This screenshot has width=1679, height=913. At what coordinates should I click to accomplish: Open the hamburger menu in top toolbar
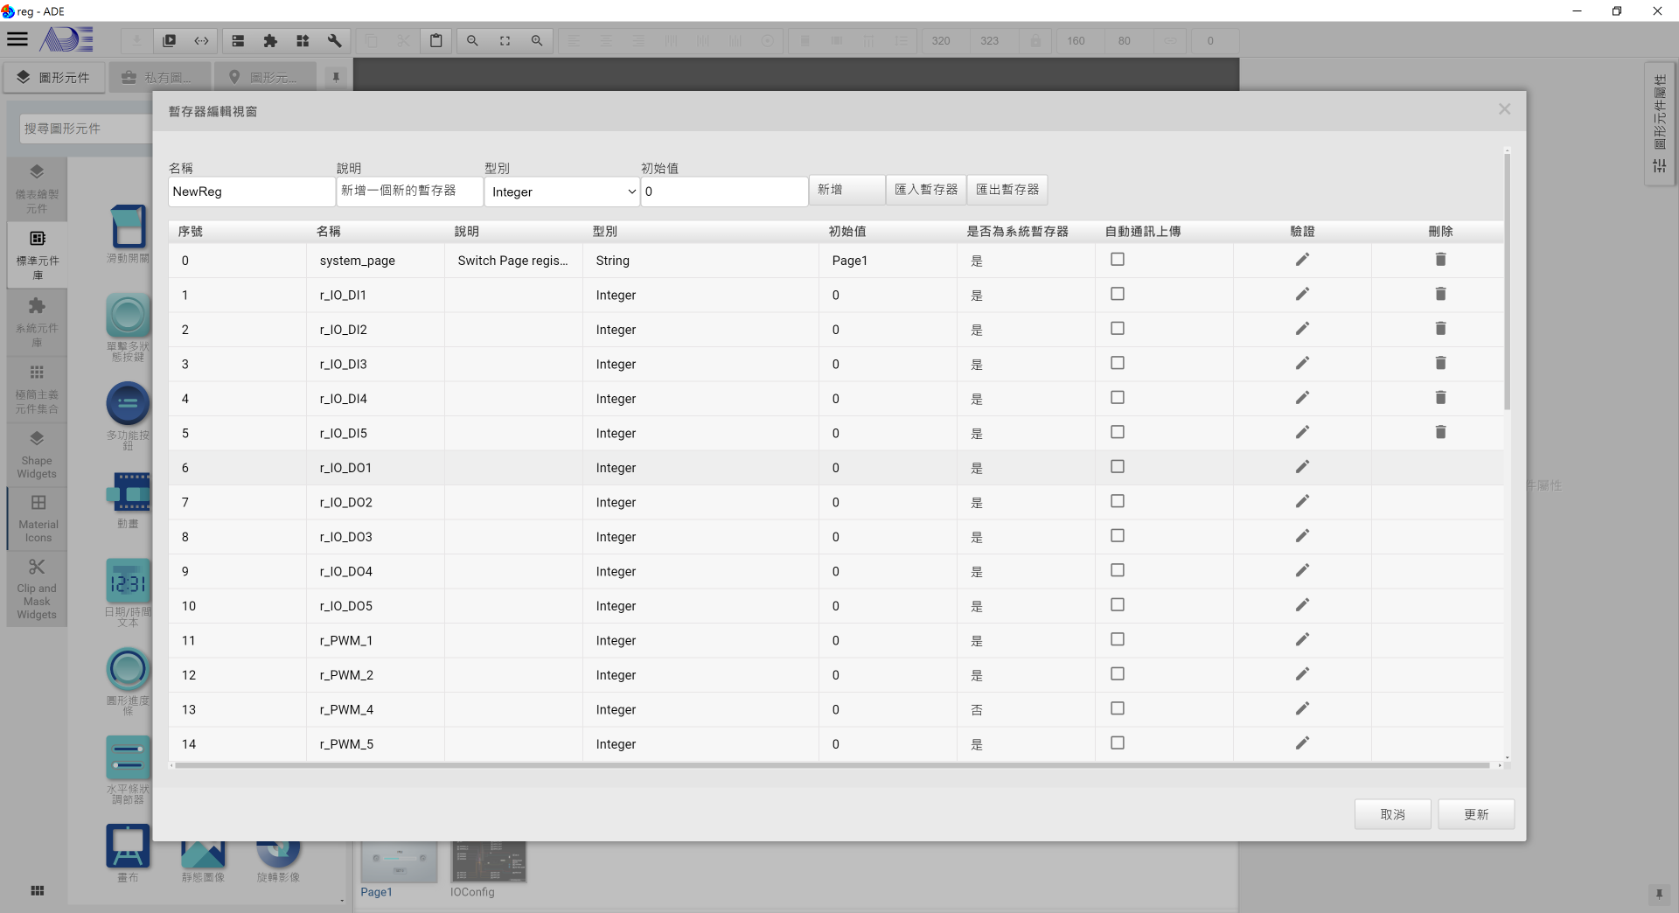click(x=17, y=39)
